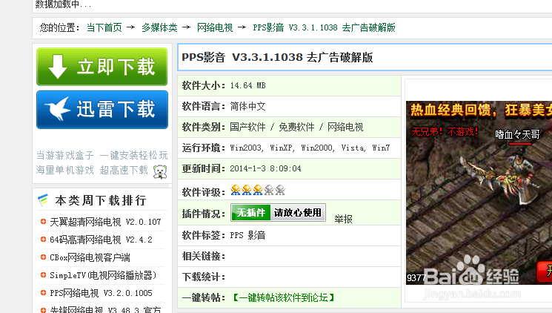This screenshot has height=313, width=552.
Task: Click the 本类周下载排行 heading icon
Action: pyautogui.click(x=43, y=200)
